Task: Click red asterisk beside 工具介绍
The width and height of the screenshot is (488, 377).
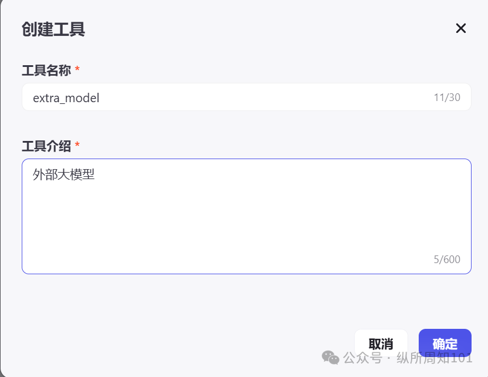Action: pyautogui.click(x=78, y=145)
